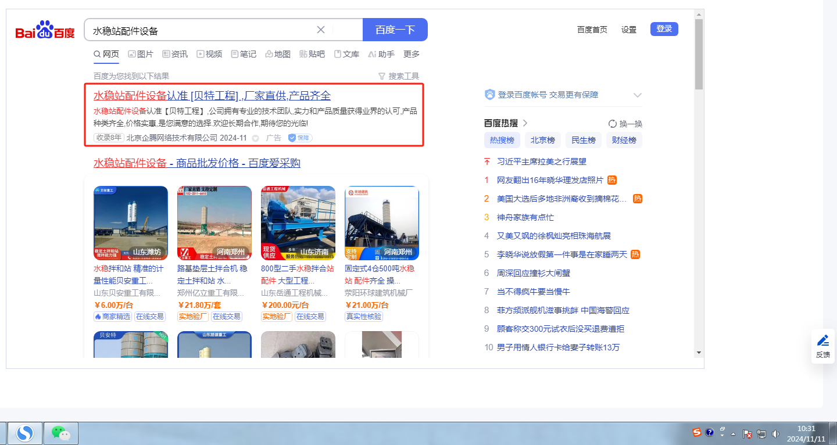The width and height of the screenshot is (837, 445).
Task: Open the 百度热搜 list via the chevron
Action: click(525, 123)
